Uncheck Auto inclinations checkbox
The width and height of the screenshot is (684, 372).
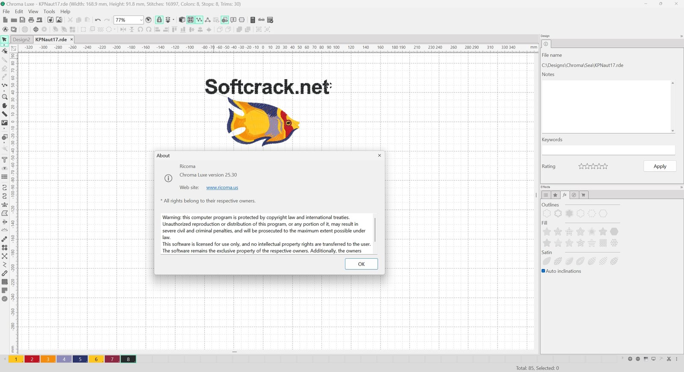point(543,271)
